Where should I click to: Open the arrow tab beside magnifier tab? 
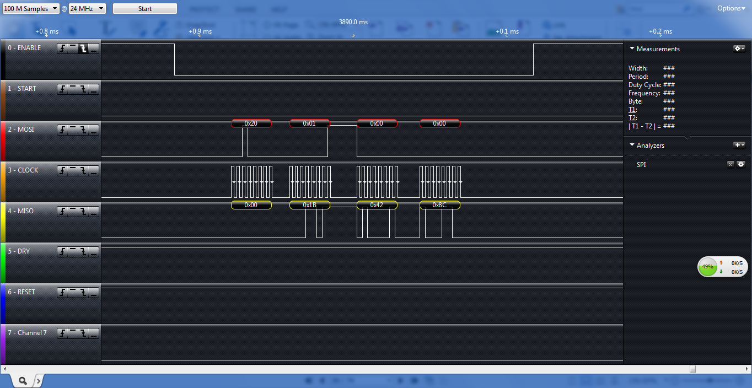point(39,381)
